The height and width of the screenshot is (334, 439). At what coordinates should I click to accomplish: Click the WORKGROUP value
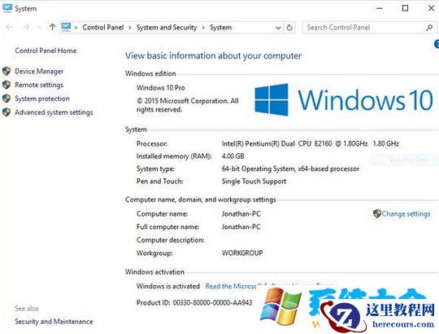click(242, 253)
